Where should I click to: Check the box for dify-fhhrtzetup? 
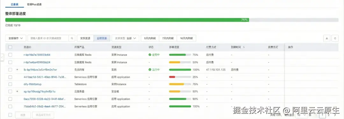[10, 84]
